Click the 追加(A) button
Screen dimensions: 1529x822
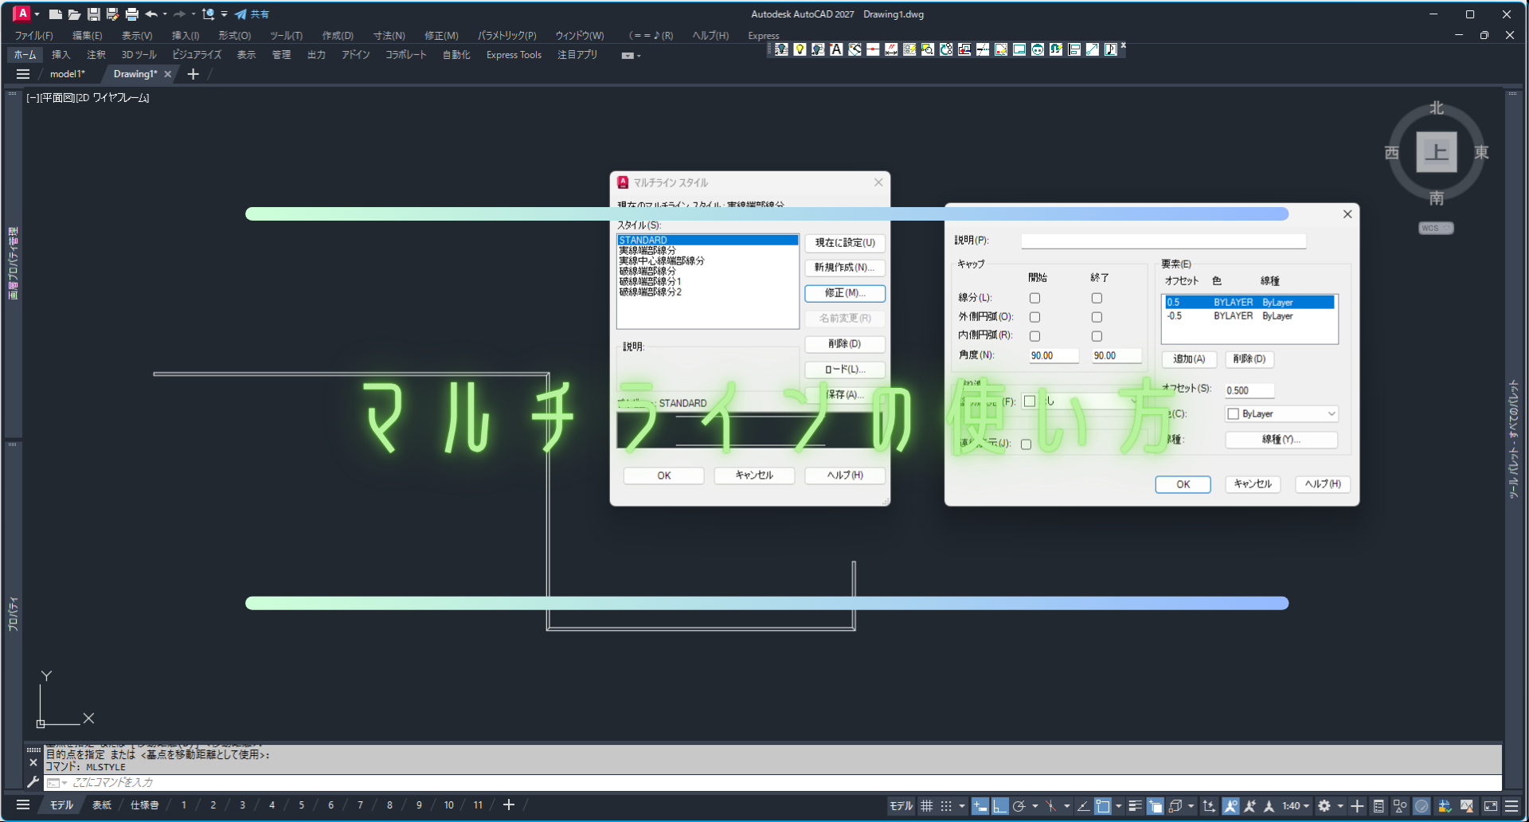(1188, 359)
